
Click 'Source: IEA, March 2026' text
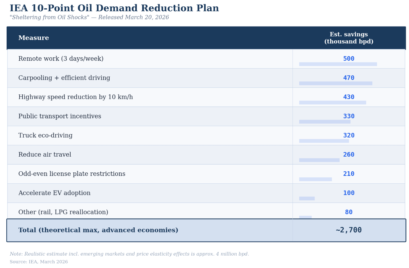(x=39, y=262)
